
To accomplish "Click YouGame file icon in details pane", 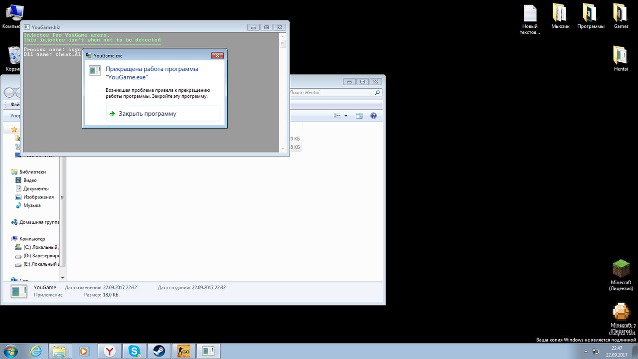I will pos(19,291).
